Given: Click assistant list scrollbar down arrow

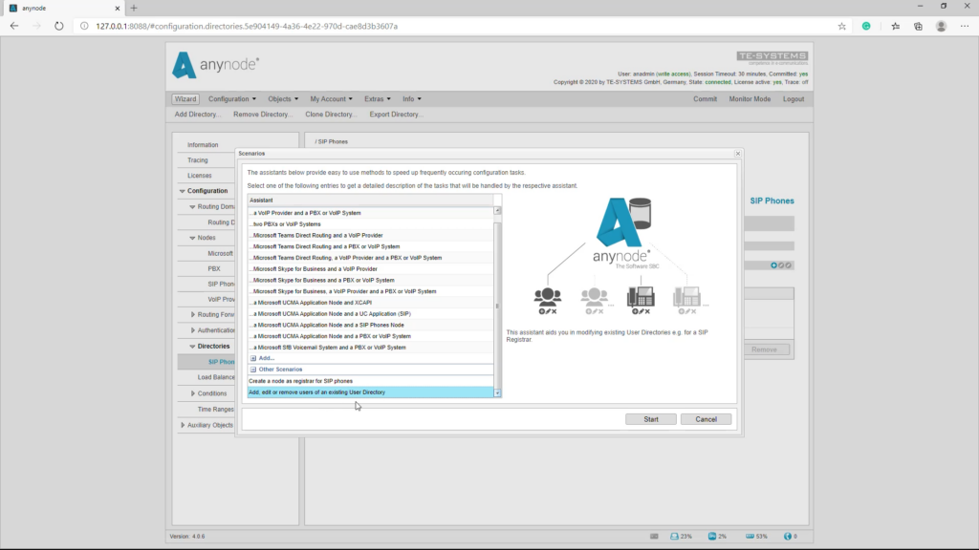Looking at the screenshot, I should tap(497, 393).
